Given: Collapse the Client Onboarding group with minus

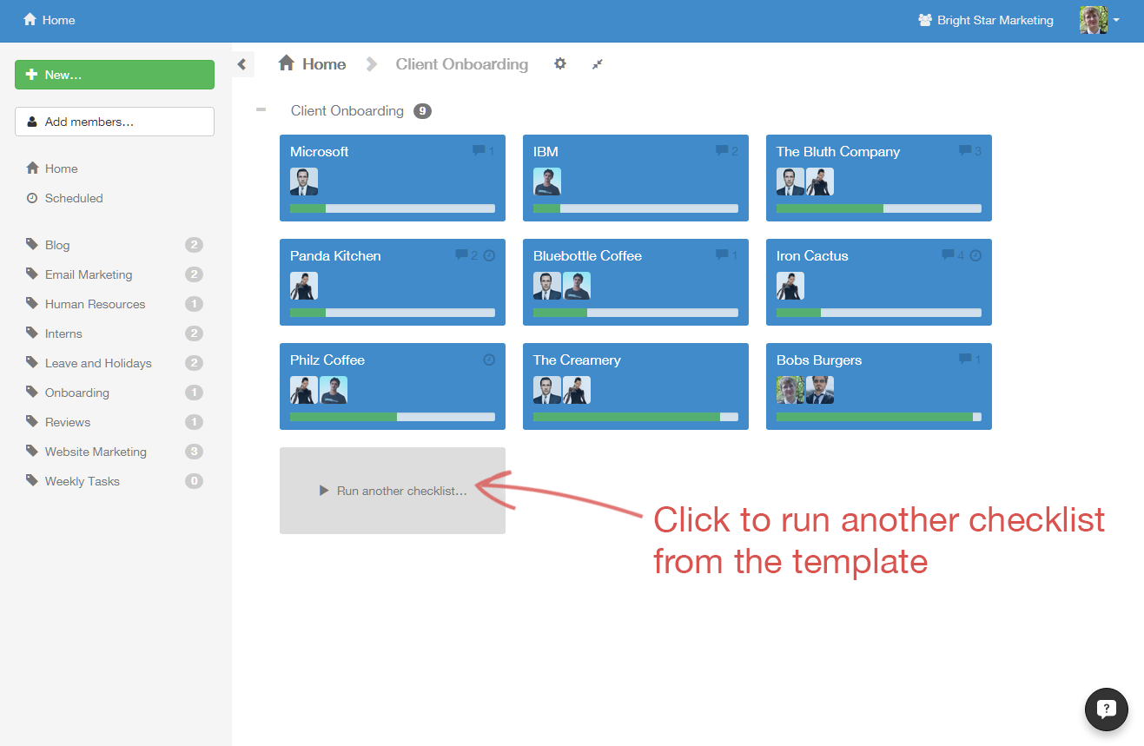Looking at the screenshot, I should pos(261,110).
